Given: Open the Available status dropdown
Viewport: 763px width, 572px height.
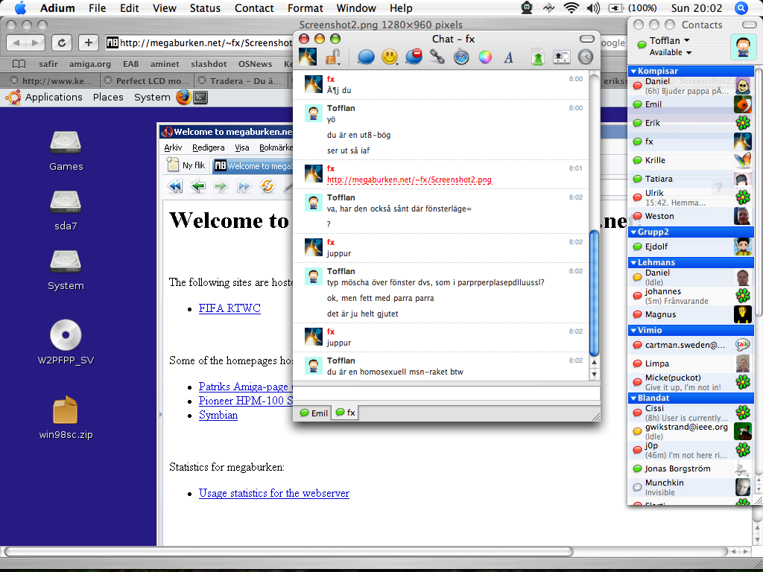Looking at the screenshot, I should coord(671,52).
